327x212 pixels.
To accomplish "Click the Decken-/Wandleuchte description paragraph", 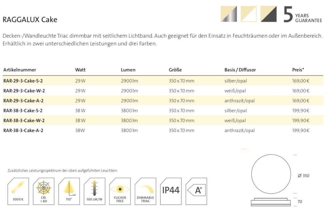I will (163, 40).
